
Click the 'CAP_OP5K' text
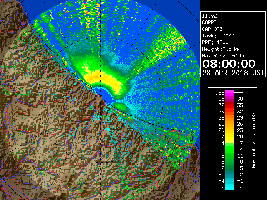coord(214,29)
